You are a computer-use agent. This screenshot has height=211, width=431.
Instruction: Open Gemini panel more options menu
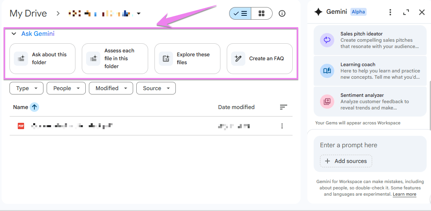pyautogui.click(x=390, y=12)
